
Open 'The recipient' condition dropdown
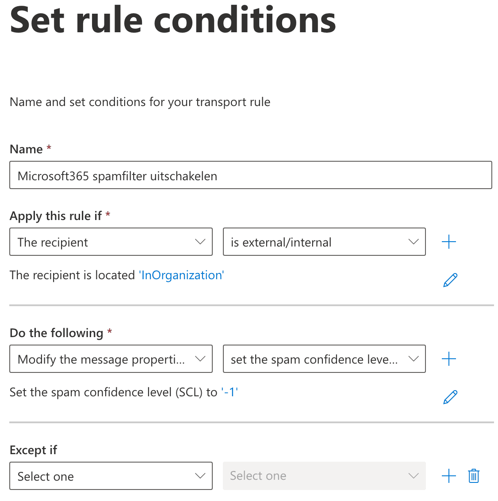click(111, 242)
